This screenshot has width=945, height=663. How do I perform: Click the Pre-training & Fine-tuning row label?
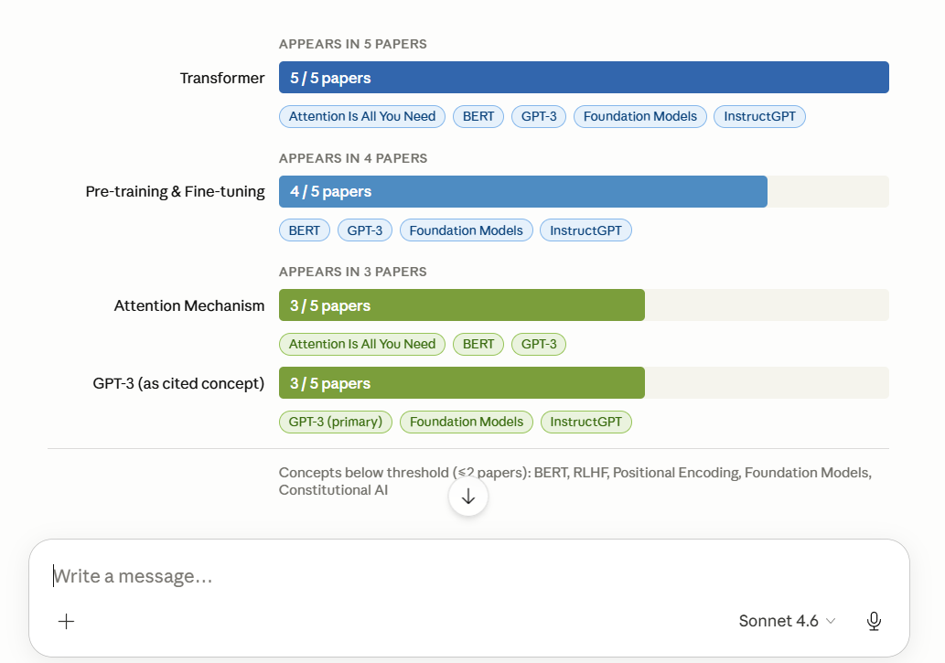176,192
